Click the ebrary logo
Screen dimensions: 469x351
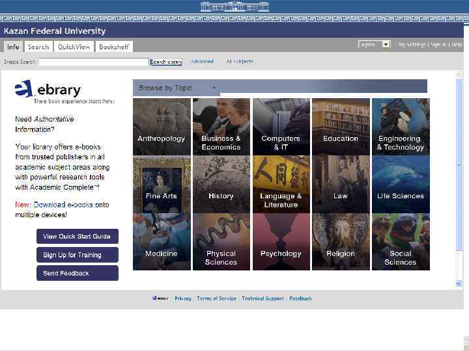click(48, 89)
